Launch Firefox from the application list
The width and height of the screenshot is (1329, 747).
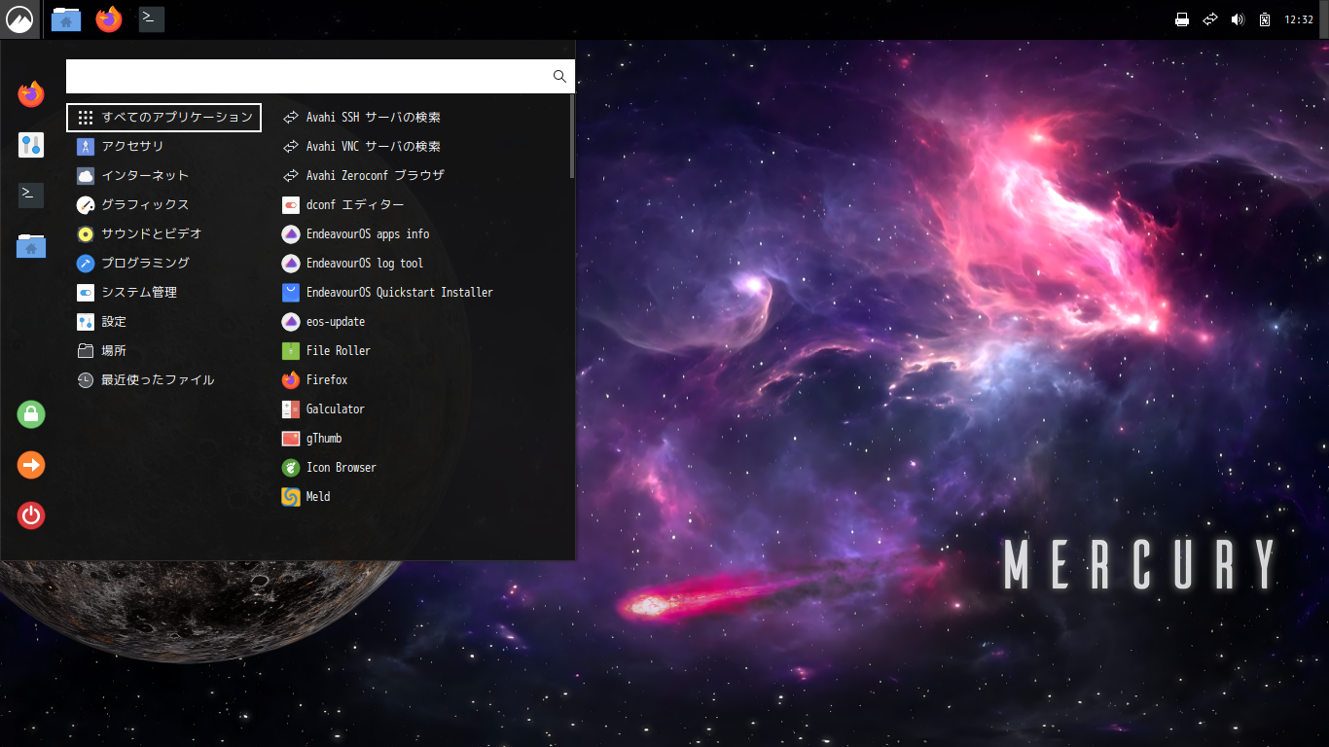(419, 379)
